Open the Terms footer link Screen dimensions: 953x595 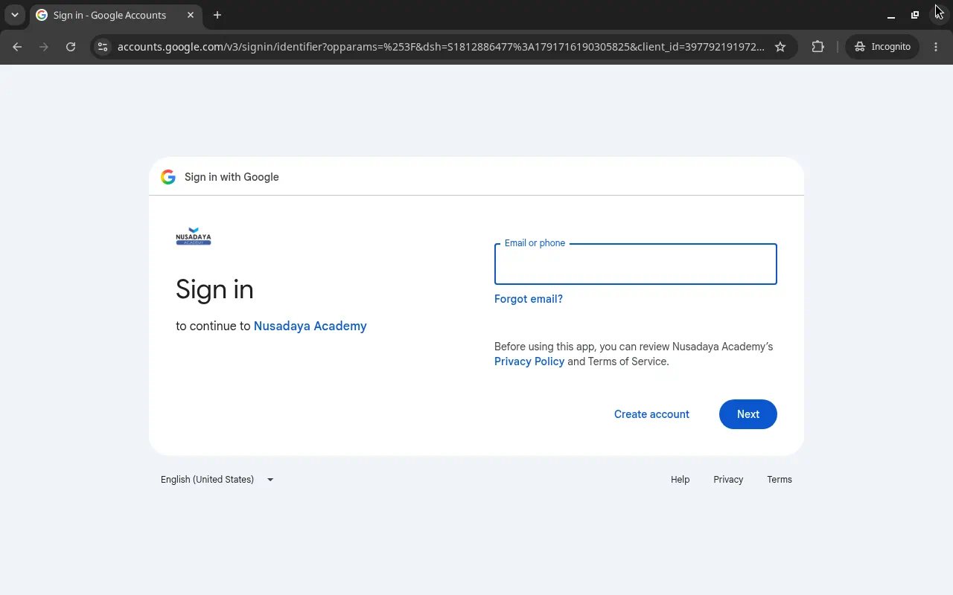780,480
